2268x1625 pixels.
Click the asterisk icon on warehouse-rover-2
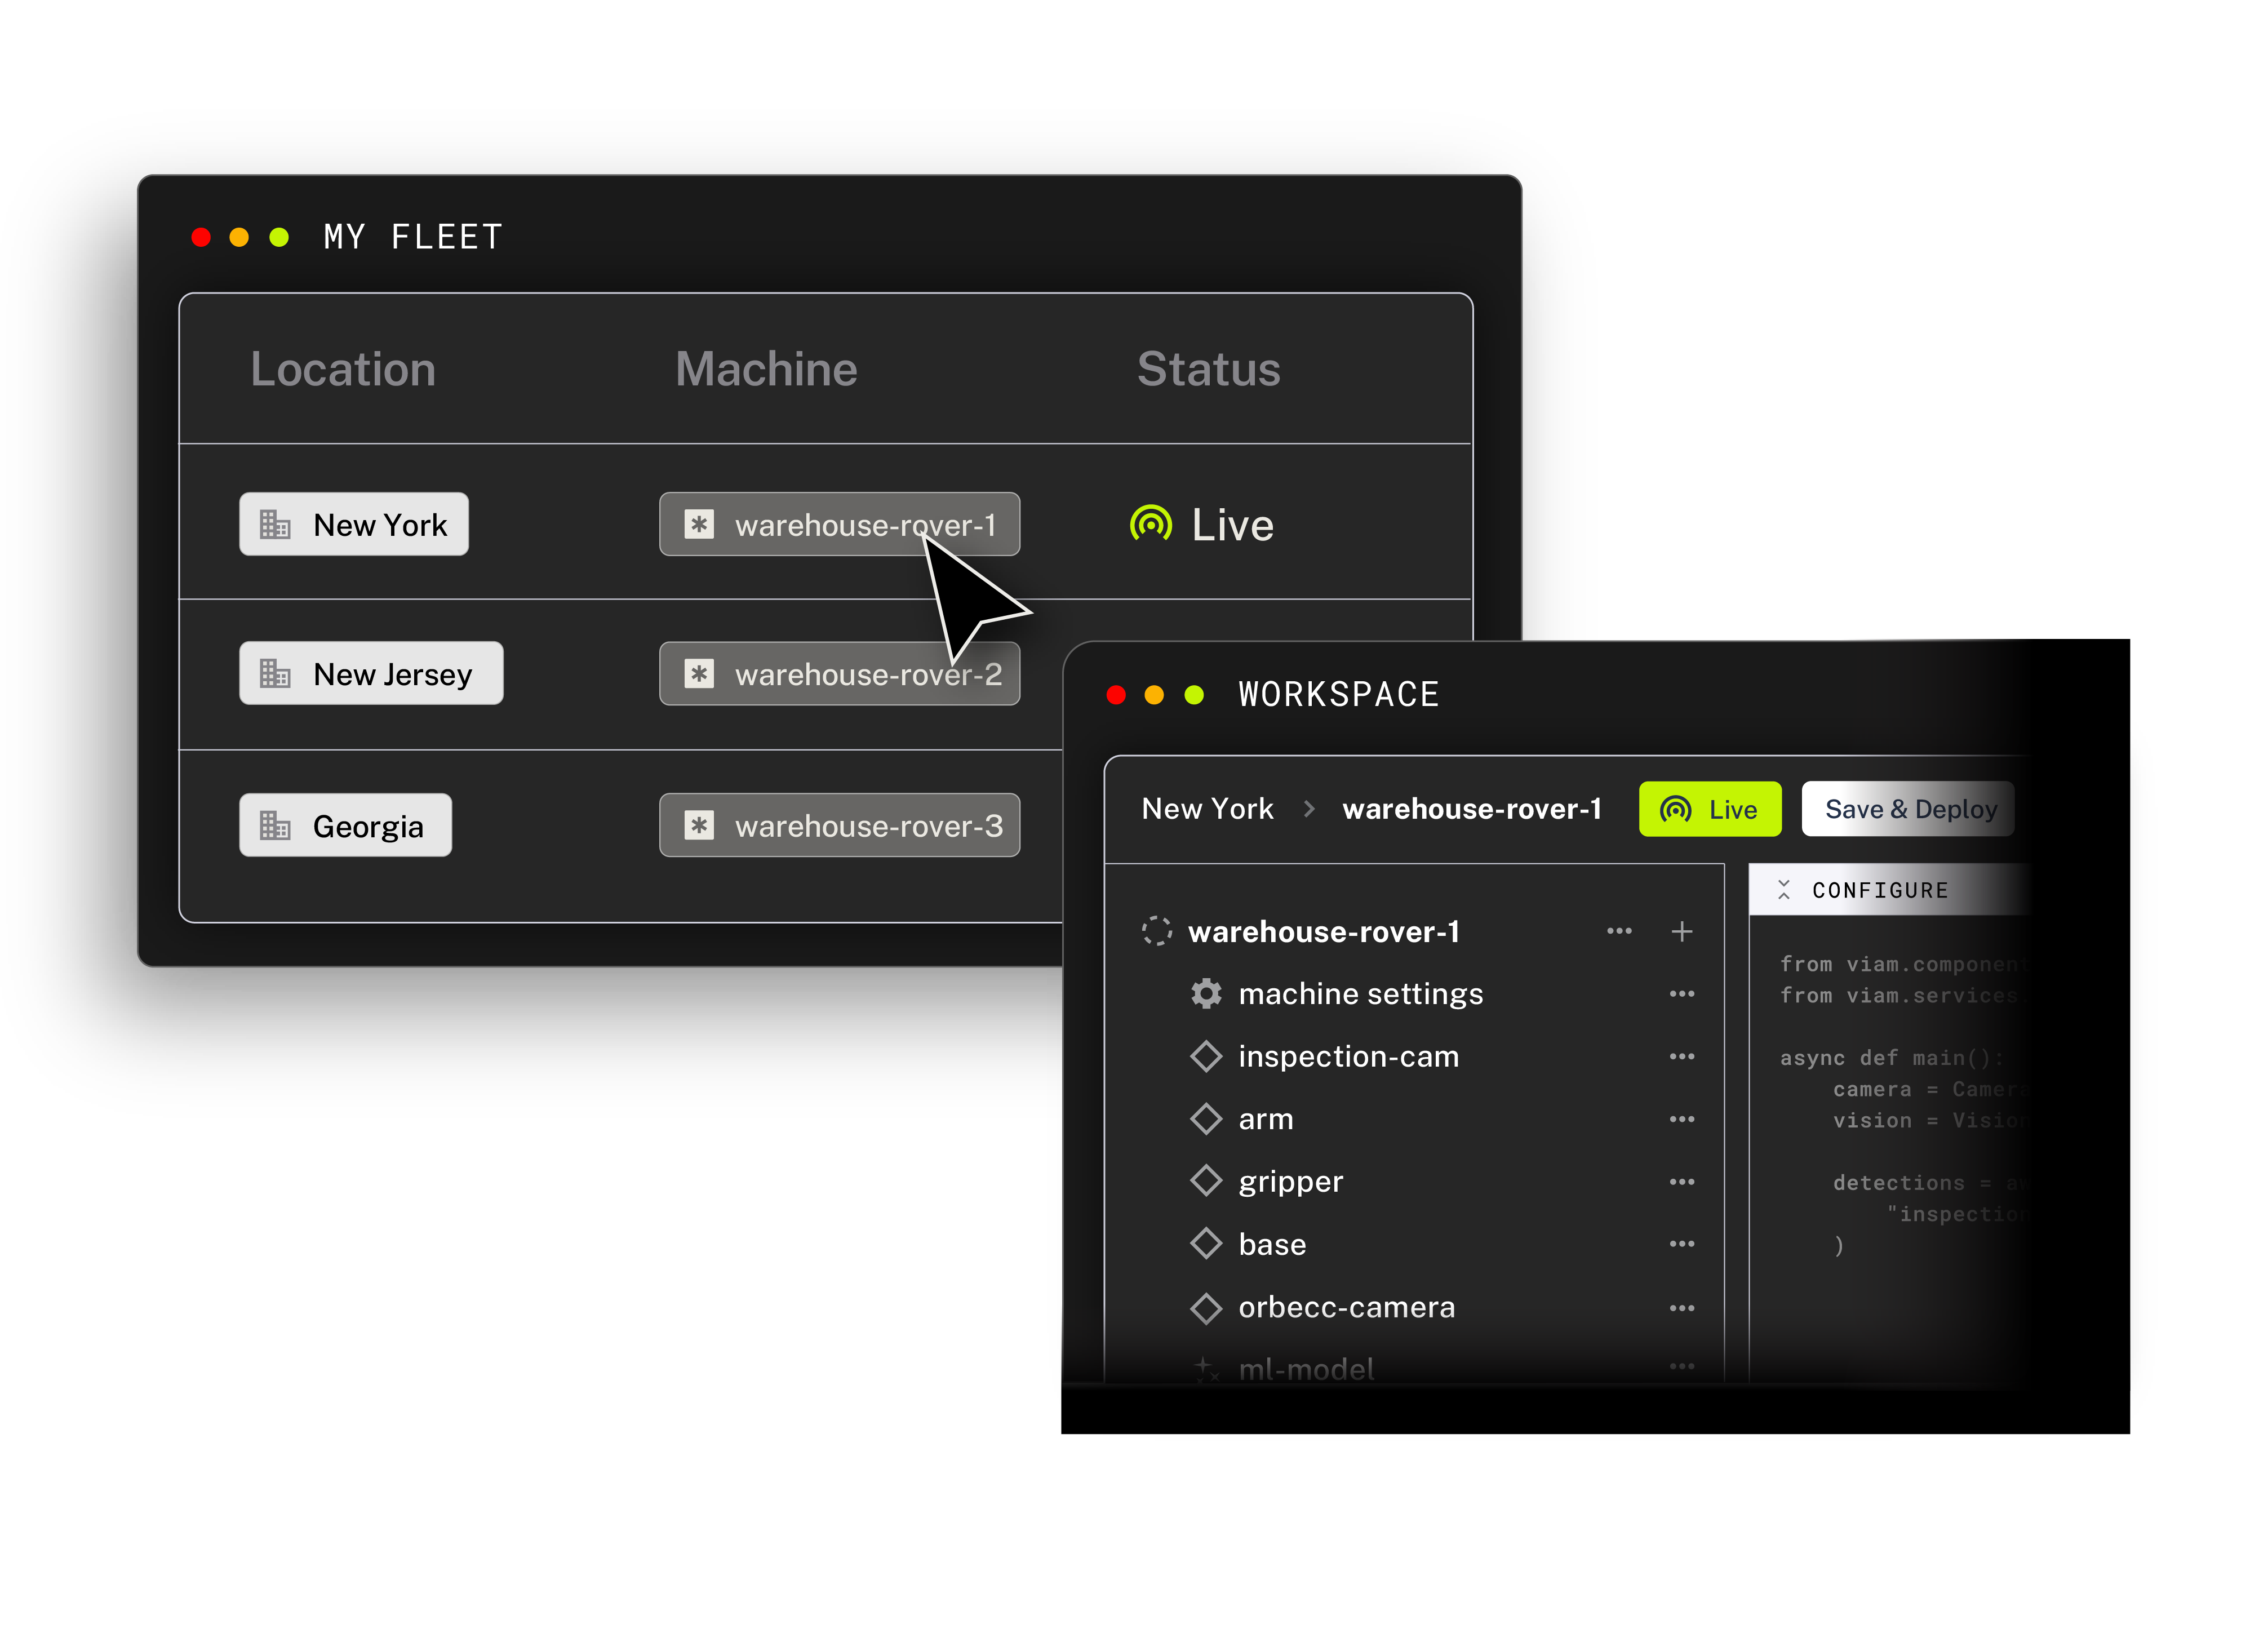pyautogui.click(x=698, y=673)
